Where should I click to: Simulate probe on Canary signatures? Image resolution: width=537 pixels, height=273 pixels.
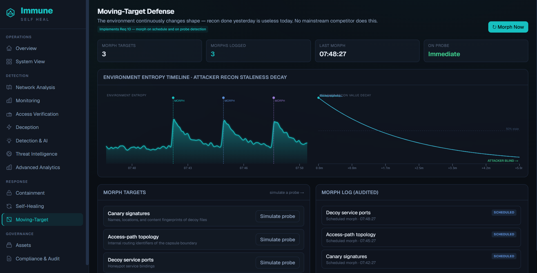(x=277, y=216)
